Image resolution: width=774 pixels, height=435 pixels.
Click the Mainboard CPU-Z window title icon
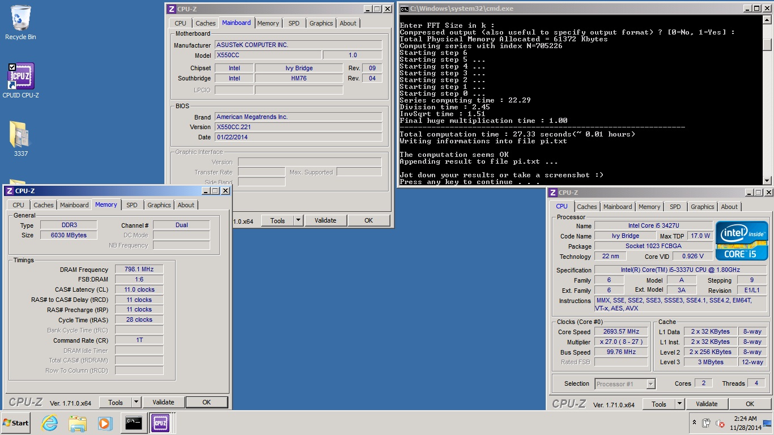coord(172,8)
